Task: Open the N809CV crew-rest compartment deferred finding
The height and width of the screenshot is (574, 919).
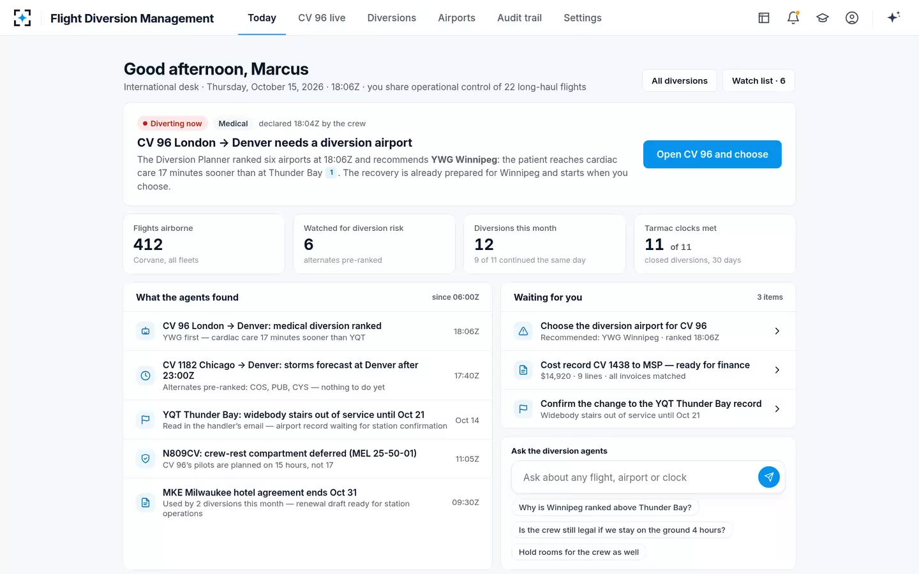Action: point(308,459)
